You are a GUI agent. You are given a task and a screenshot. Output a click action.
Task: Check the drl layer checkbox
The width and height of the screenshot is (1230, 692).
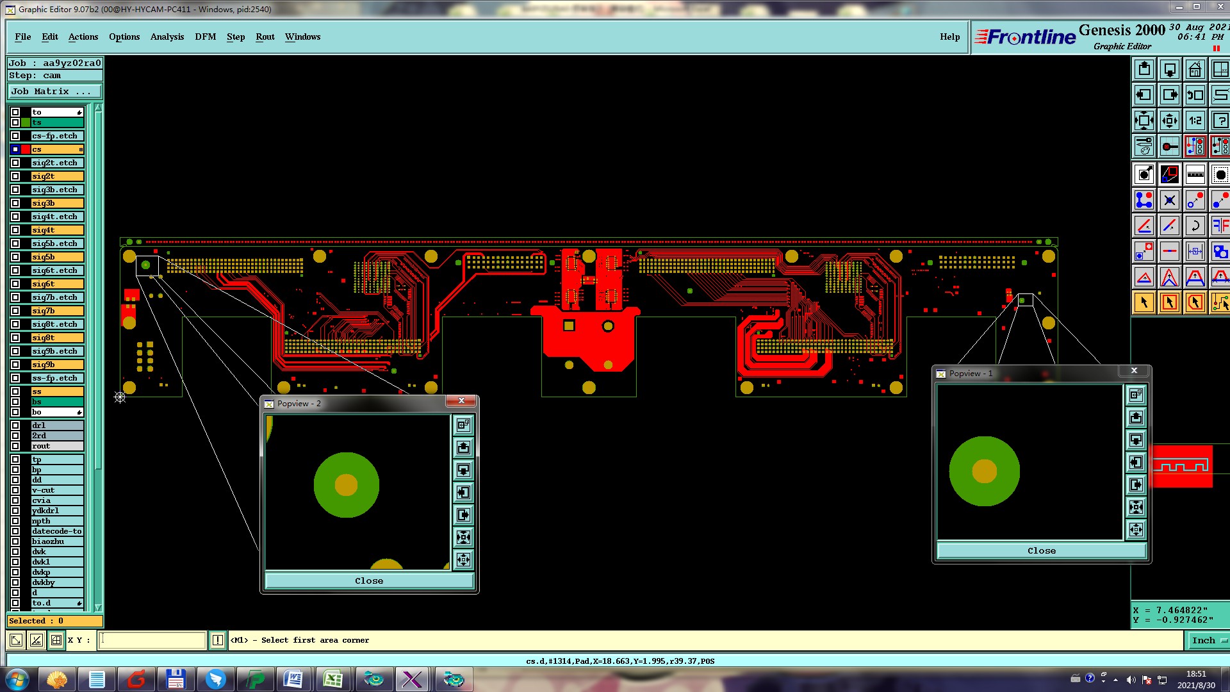pyautogui.click(x=15, y=425)
